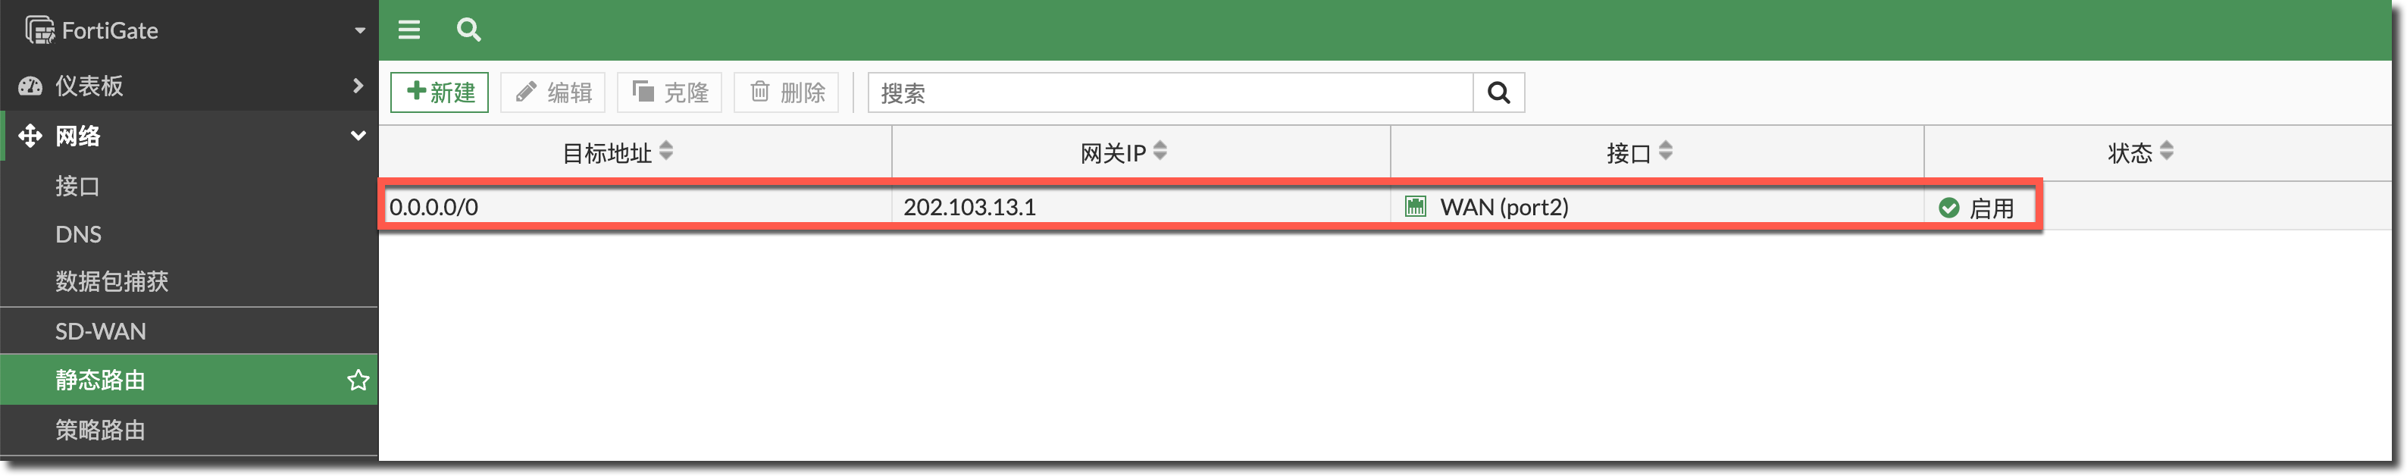The image size is (2407, 476).
Task: Click the FortiGate logo icon
Action: pyautogui.click(x=39, y=30)
